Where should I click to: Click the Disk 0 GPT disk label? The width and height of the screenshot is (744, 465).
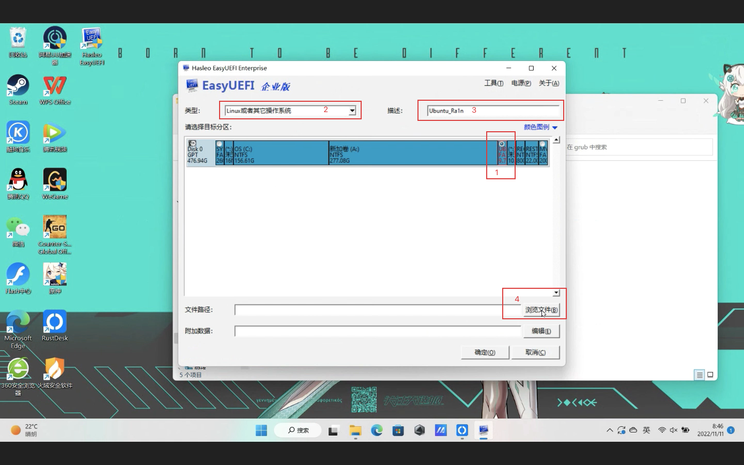pos(200,153)
